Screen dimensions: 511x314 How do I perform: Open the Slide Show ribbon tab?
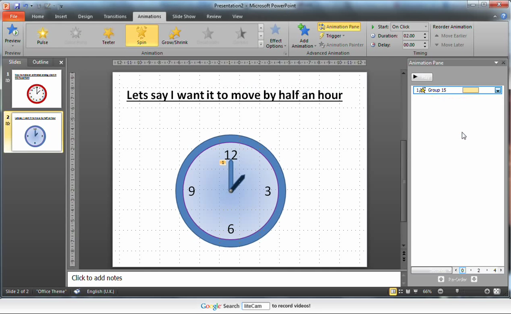click(184, 16)
